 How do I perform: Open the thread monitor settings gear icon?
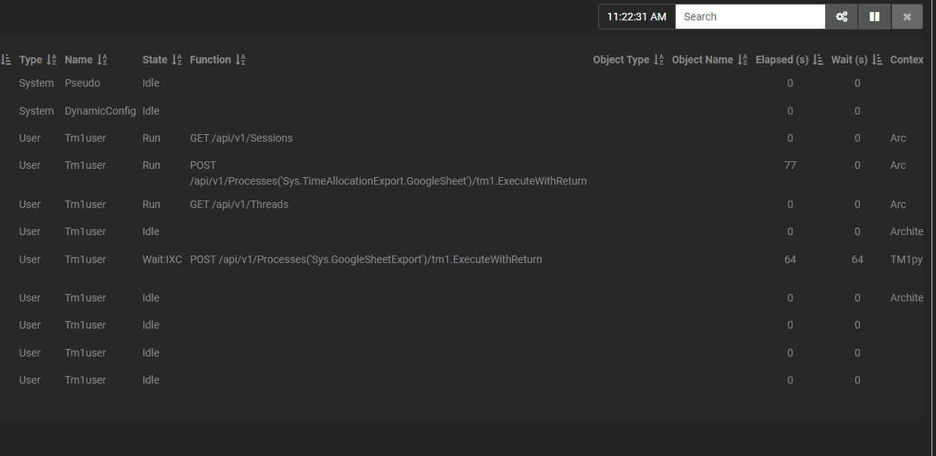coord(841,16)
